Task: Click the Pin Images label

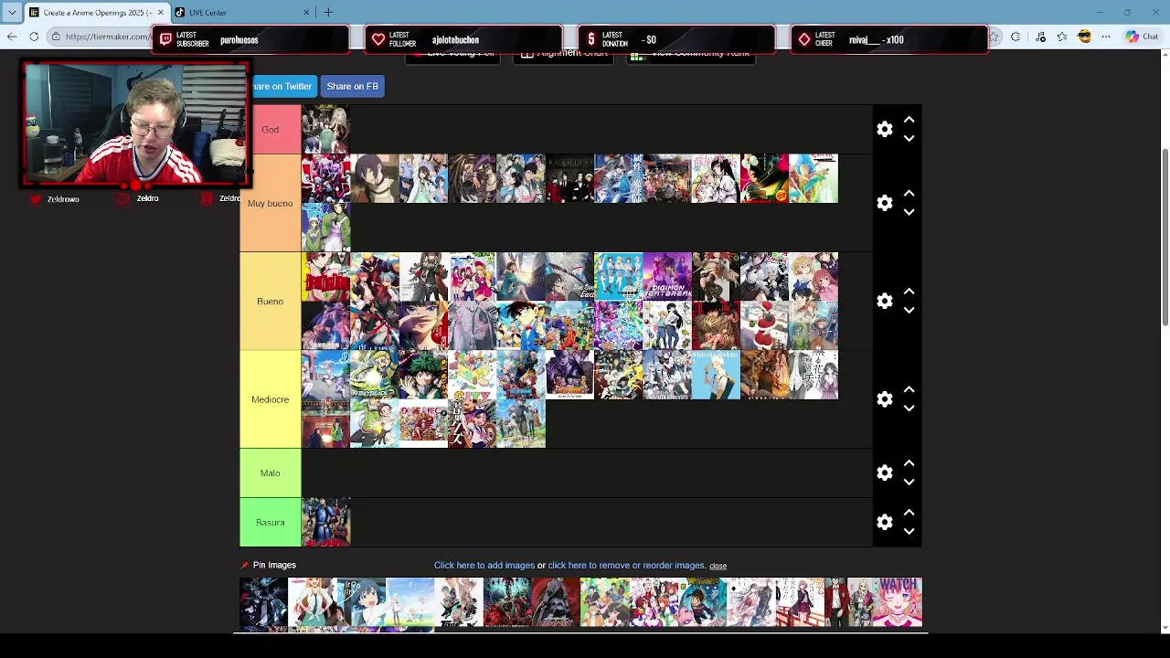Action: [274, 566]
